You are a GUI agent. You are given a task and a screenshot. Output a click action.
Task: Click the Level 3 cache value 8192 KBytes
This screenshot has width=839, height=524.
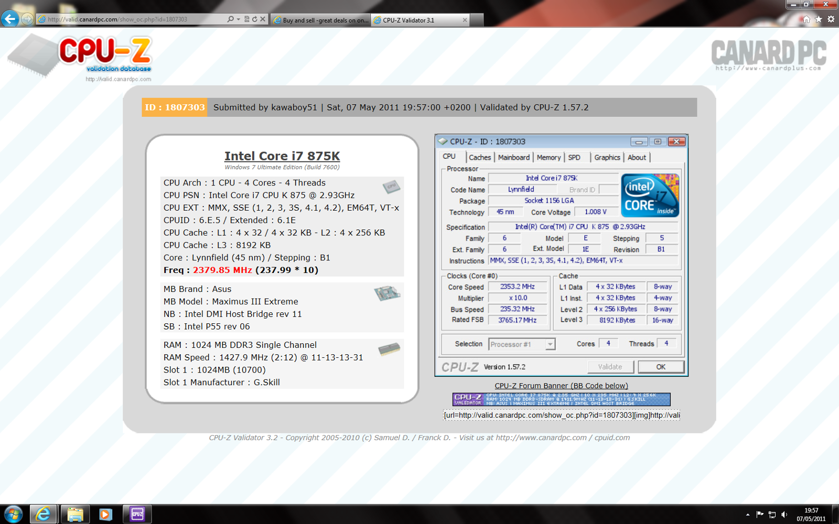[617, 320]
